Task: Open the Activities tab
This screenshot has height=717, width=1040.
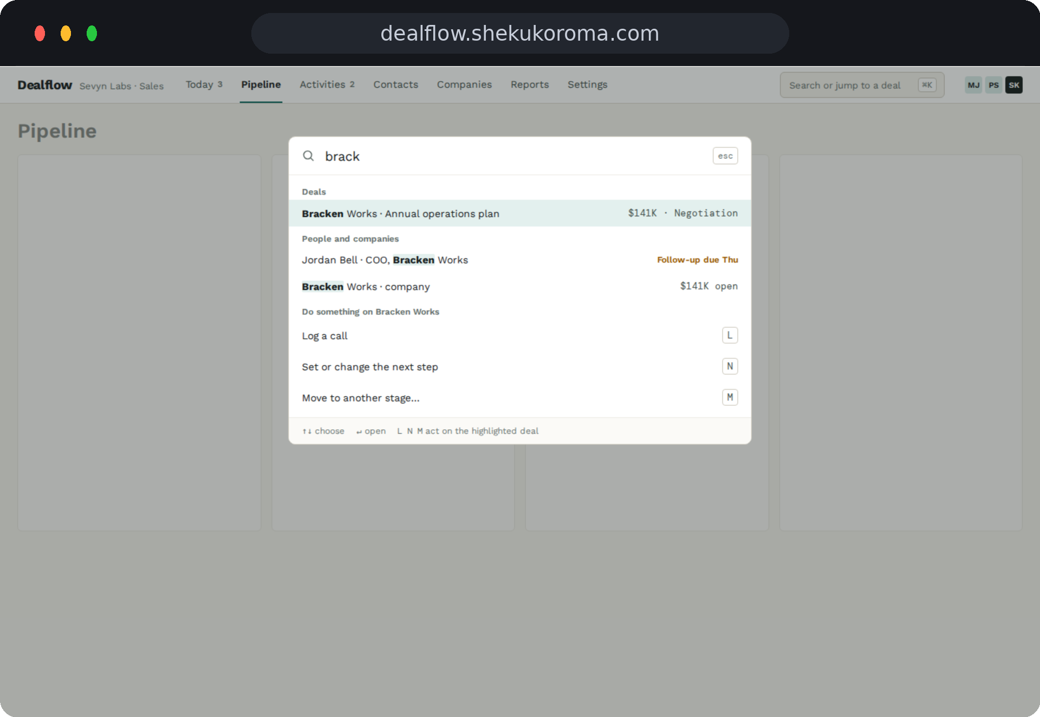Action: tap(327, 85)
